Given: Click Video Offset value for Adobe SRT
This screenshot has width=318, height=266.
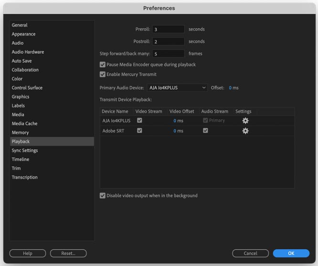Looking at the screenshot, I should point(175,131).
